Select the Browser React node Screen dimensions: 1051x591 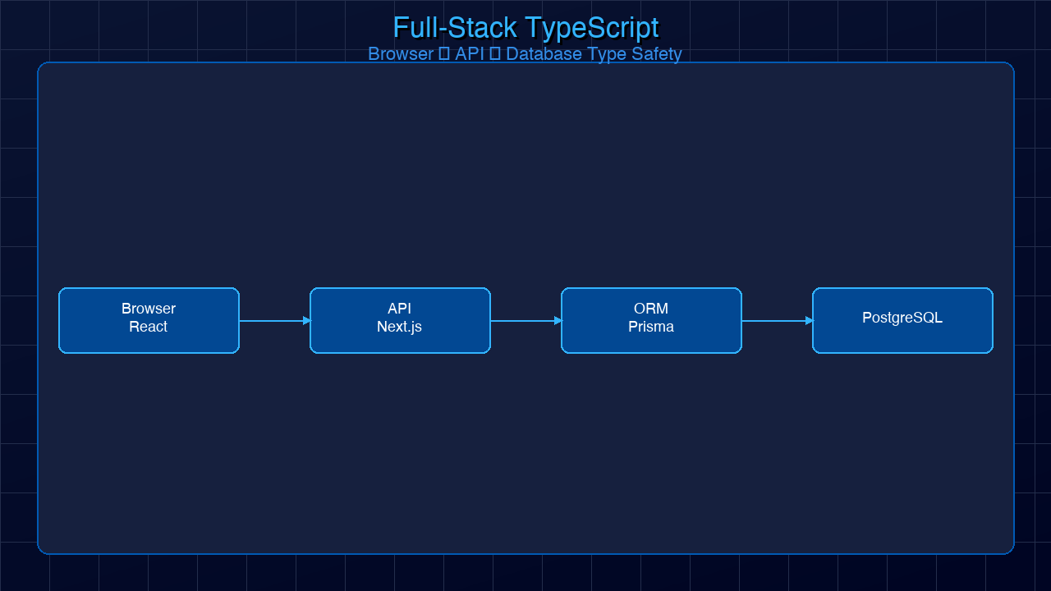point(149,321)
